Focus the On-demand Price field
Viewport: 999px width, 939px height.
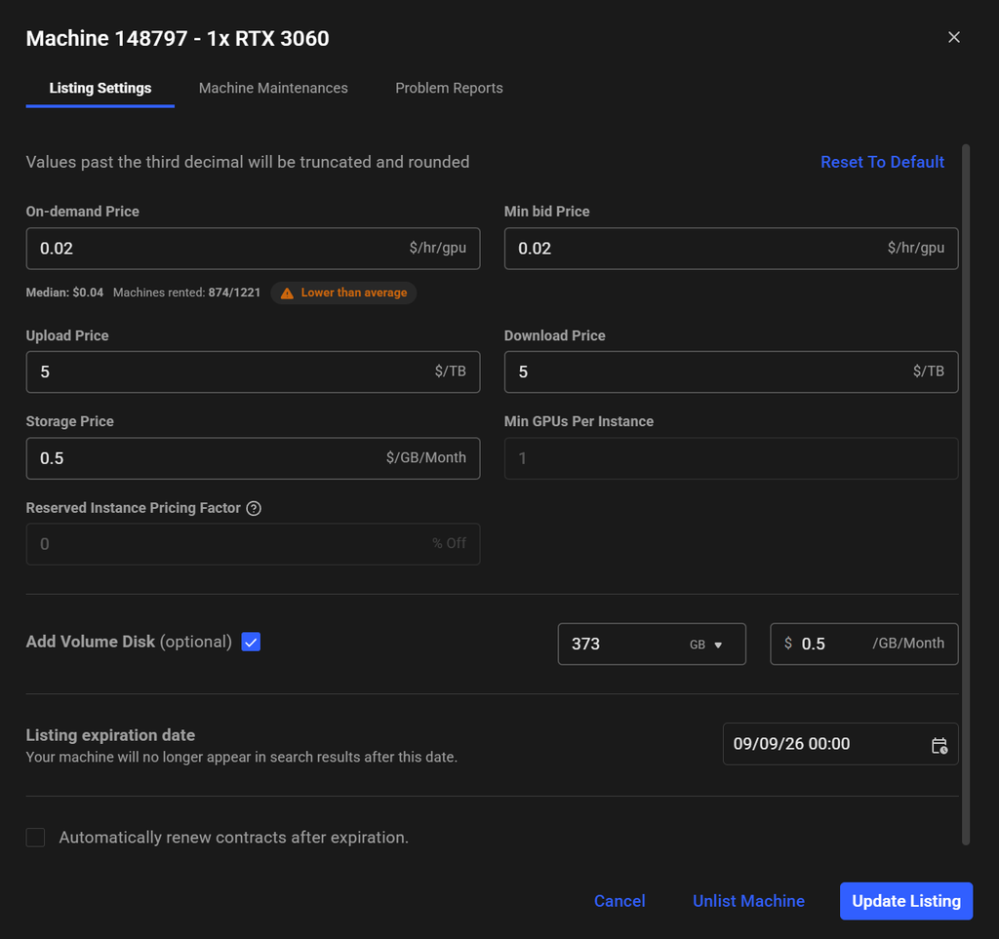253,249
